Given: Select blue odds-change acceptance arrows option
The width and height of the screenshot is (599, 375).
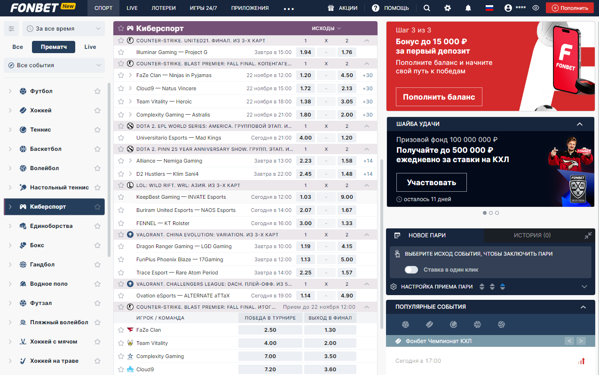Looking at the screenshot, I should click(503, 287).
